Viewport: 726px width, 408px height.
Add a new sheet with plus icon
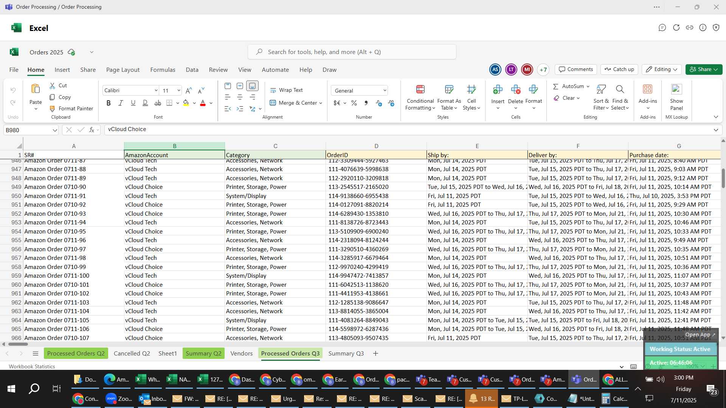click(375, 353)
